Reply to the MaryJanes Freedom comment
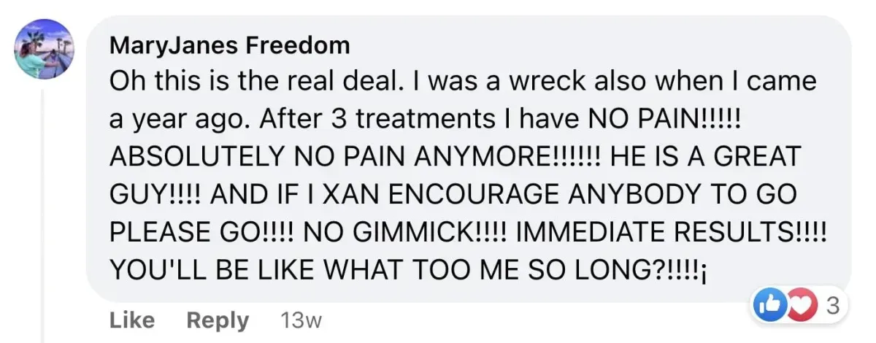The width and height of the screenshot is (876, 343). coord(218,320)
